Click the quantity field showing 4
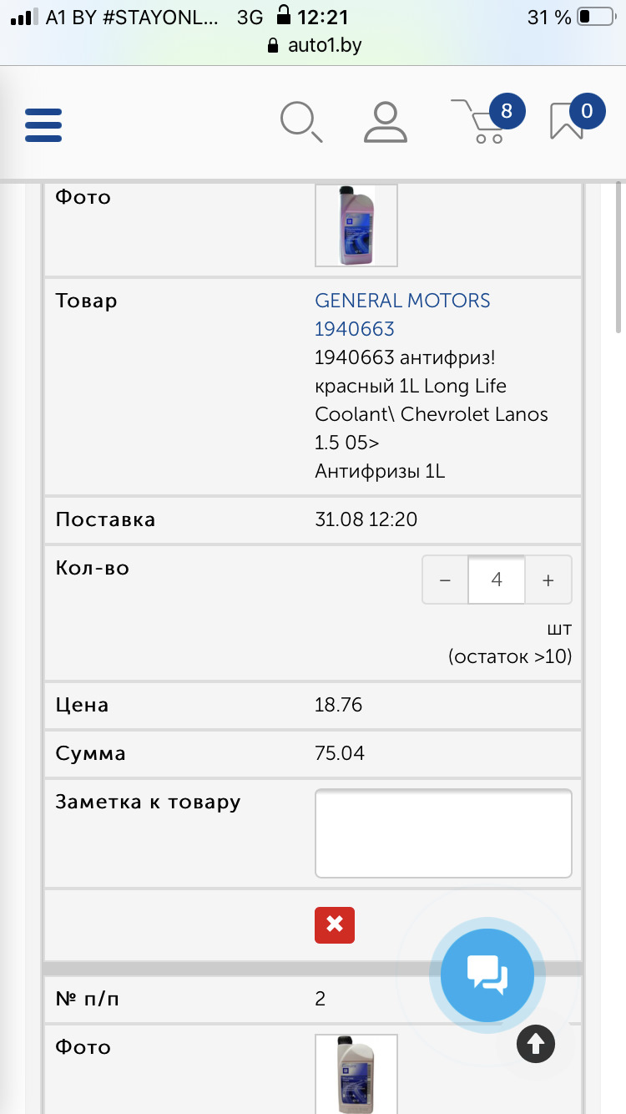Image resolution: width=626 pixels, height=1114 pixels. 497,580
